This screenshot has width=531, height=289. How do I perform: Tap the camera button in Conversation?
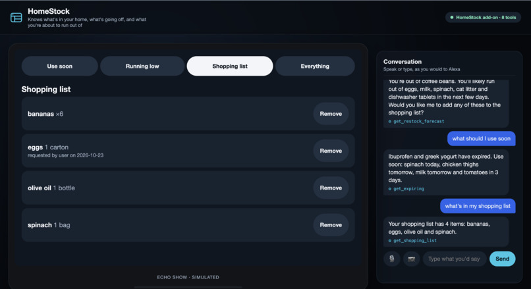pos(412,259)
